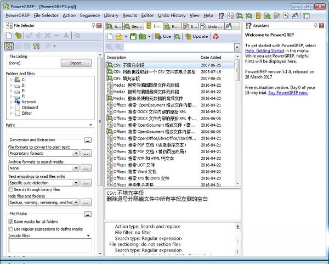Viewport: 329px width, 264px height.
Task: Click the File Selector panel vertical scrollbar
Action: [100, 121]
